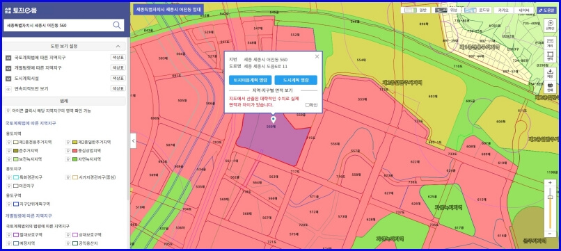
Task: Click the pin icon beside 자연녹지지역
Action: (x=68, y=159)
